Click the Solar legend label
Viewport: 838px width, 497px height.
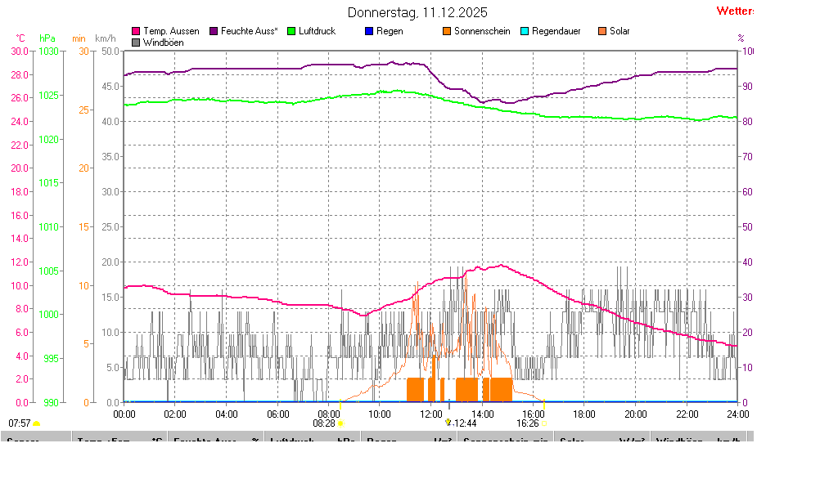619,31
